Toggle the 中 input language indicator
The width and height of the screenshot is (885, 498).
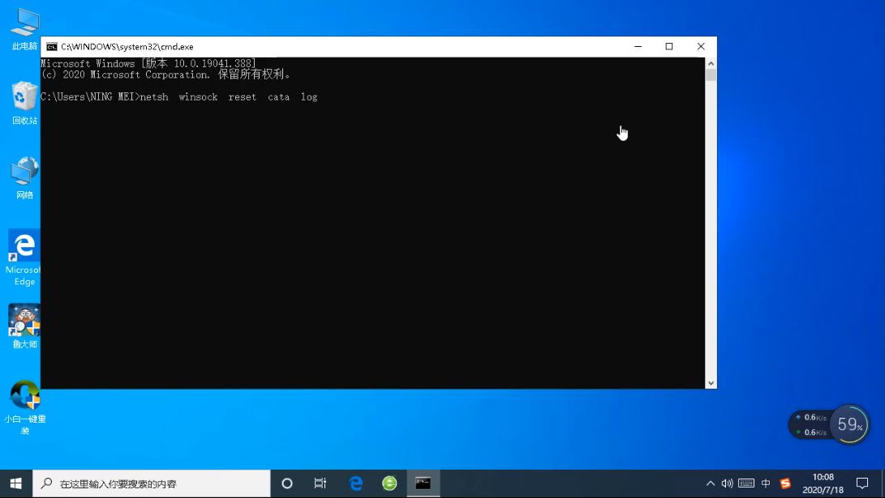point(766,483)
